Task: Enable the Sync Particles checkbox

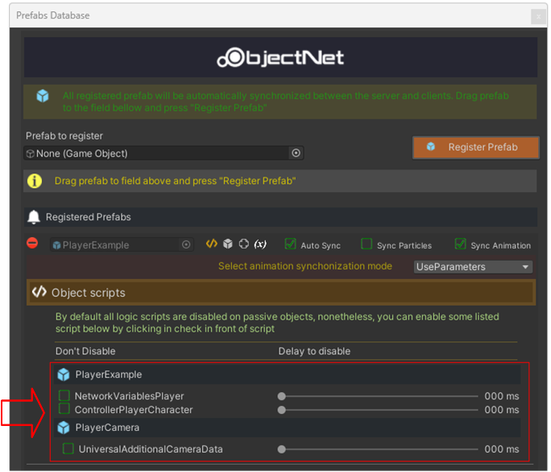Action: [x=367, y=244]
